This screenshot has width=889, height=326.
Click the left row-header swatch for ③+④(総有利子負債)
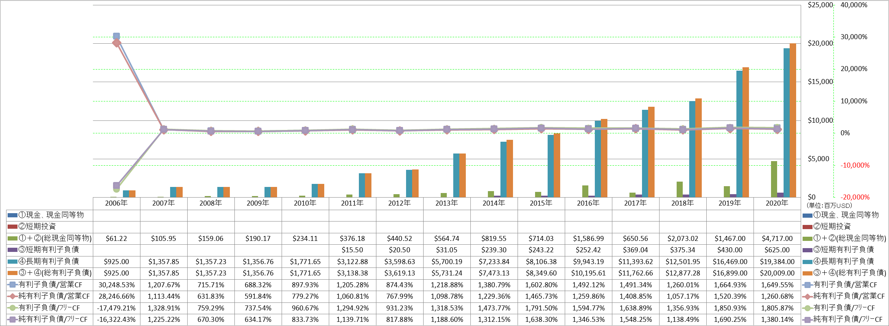pos(13,273)
